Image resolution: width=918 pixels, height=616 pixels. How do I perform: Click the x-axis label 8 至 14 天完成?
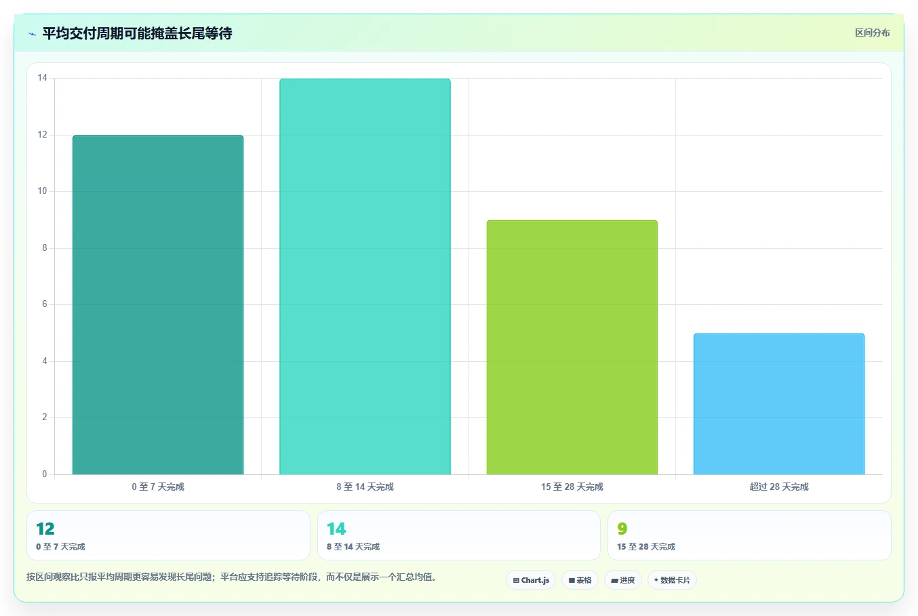point(365,487)
